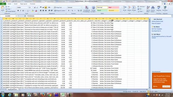Screen dimensions: 173x97
Task: Switch to the Home tab
Action: (x=9, y=4)
